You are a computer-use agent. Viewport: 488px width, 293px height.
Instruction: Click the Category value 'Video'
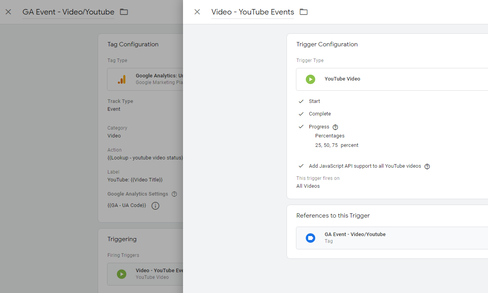114,136
